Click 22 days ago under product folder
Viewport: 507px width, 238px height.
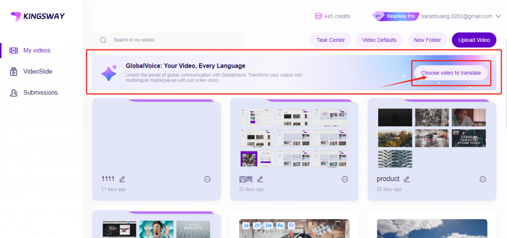click(x=389, y=189)
